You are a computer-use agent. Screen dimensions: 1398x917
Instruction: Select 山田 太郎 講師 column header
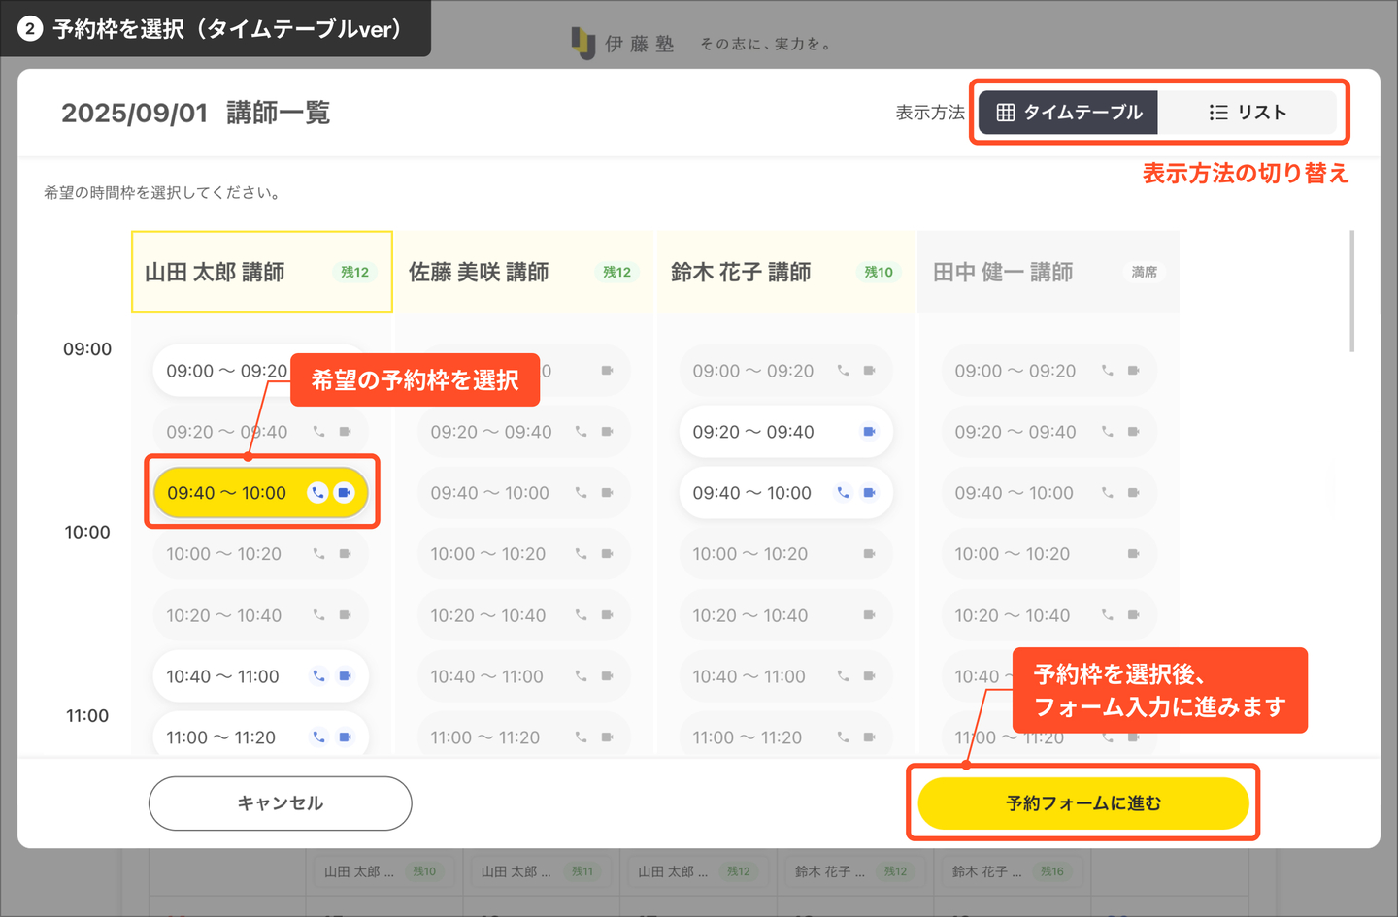pos(262,273)
